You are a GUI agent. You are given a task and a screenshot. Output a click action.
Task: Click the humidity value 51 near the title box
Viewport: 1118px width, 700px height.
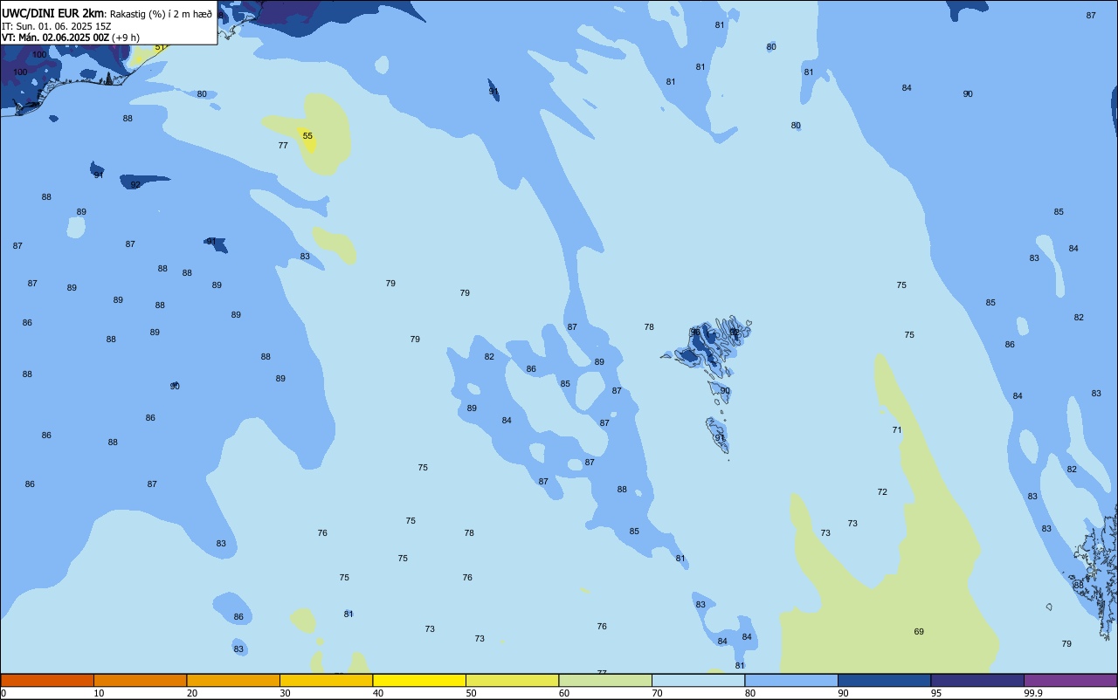[160, 47]
